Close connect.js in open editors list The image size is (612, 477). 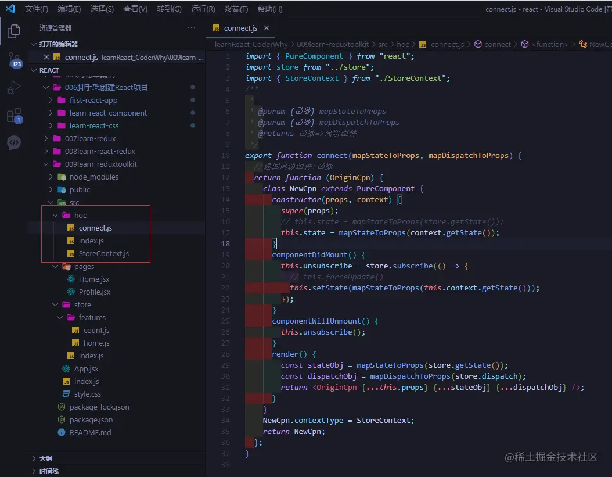(46, 57)
